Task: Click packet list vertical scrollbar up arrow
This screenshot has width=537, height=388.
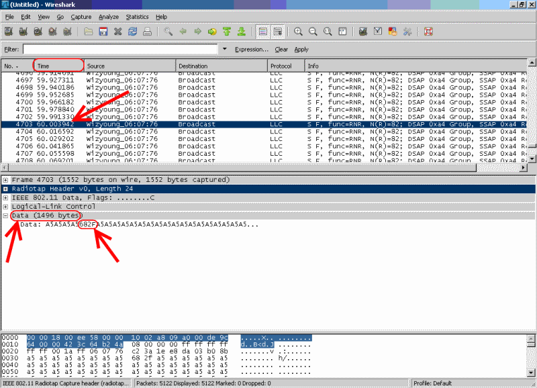Action: [532, 62]
